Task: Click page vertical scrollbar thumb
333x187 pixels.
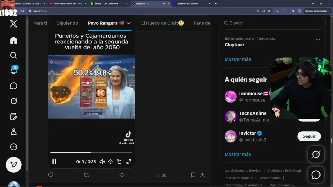Action: pyautogui.click(x=331, y=141)
